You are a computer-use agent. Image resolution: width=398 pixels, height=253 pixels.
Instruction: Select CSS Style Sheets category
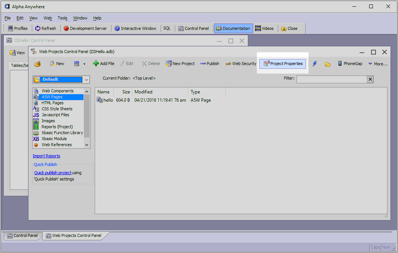(x=58, y=109)
